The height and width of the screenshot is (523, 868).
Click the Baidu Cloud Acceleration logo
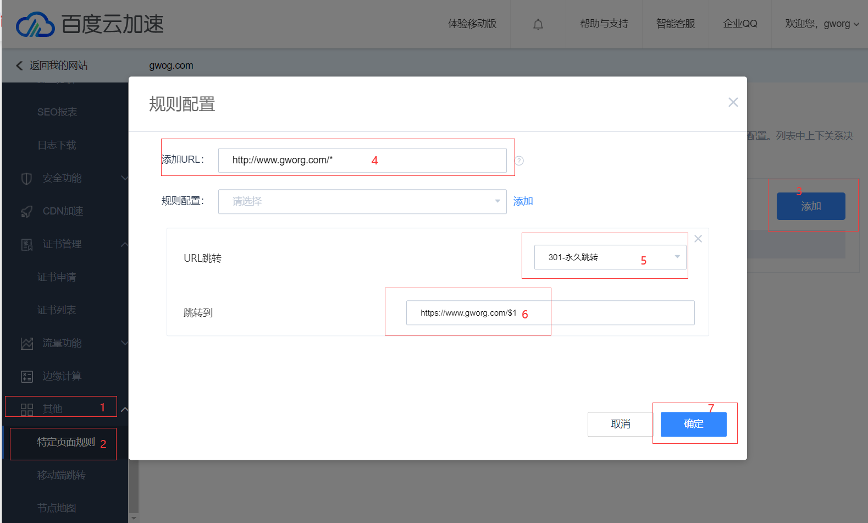pyautogui.click(x=90, y=24)
